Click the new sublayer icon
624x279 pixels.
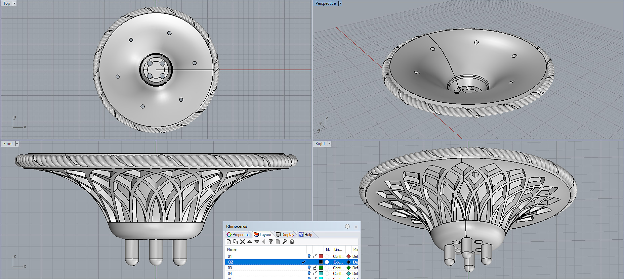(236, 242)
